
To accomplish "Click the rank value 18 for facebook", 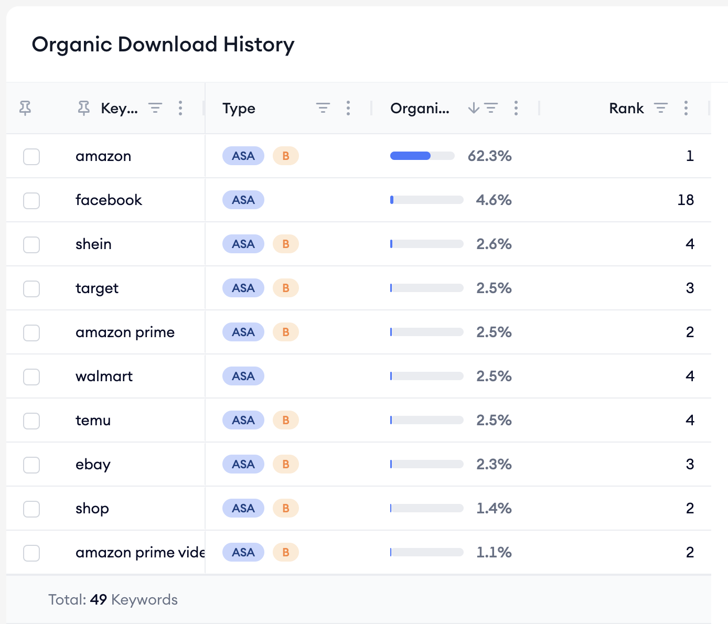I will tap(686, 200).
